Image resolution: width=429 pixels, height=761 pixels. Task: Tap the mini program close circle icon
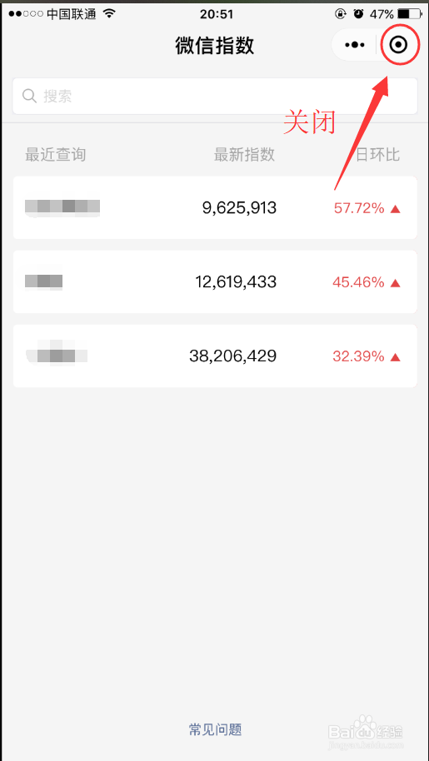(398, 45)
